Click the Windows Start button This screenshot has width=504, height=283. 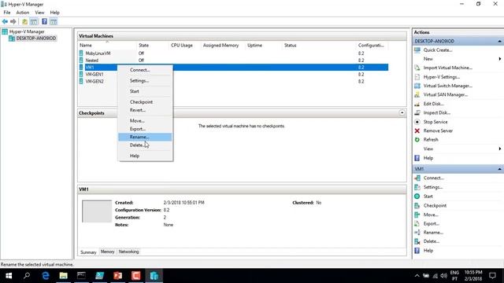tap(9, 276)
